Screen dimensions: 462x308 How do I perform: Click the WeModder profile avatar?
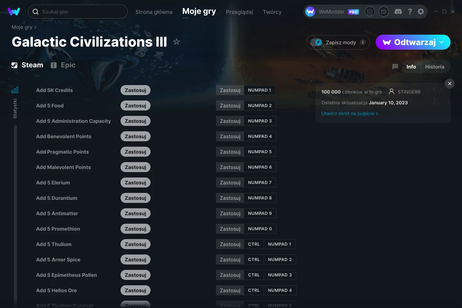click(x=310, y=12)
